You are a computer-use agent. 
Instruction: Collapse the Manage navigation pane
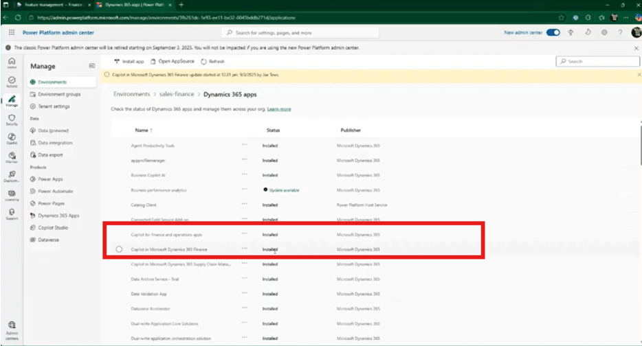pos(92,66)
